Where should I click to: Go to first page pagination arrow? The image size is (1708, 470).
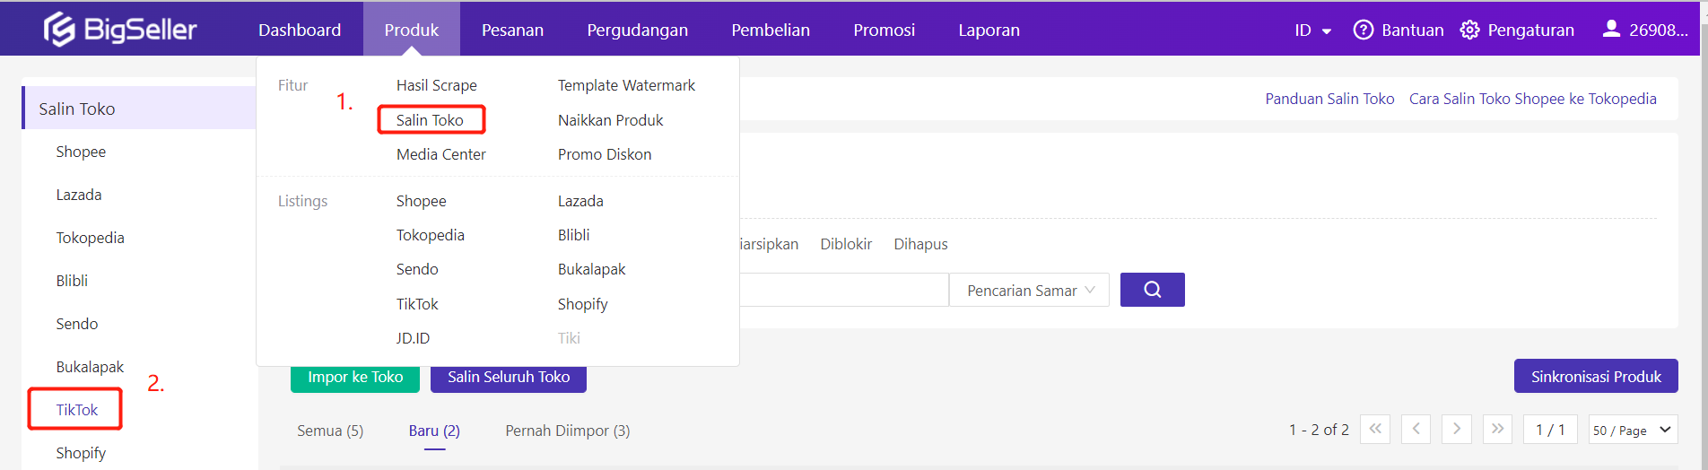[1375, 430]
